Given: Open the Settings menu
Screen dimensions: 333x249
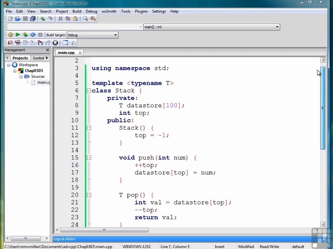Looking at the screenshot, I should (x=159, y=11).
